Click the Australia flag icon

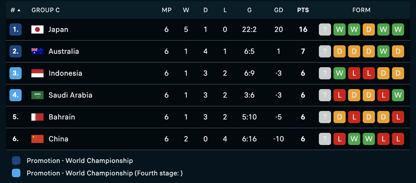[37, 51]
